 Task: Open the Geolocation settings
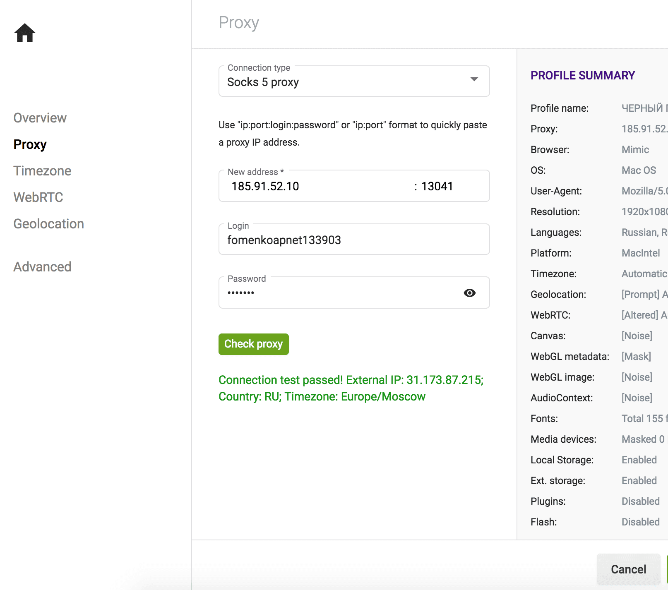pyautogui.click(x=49, y=223)
